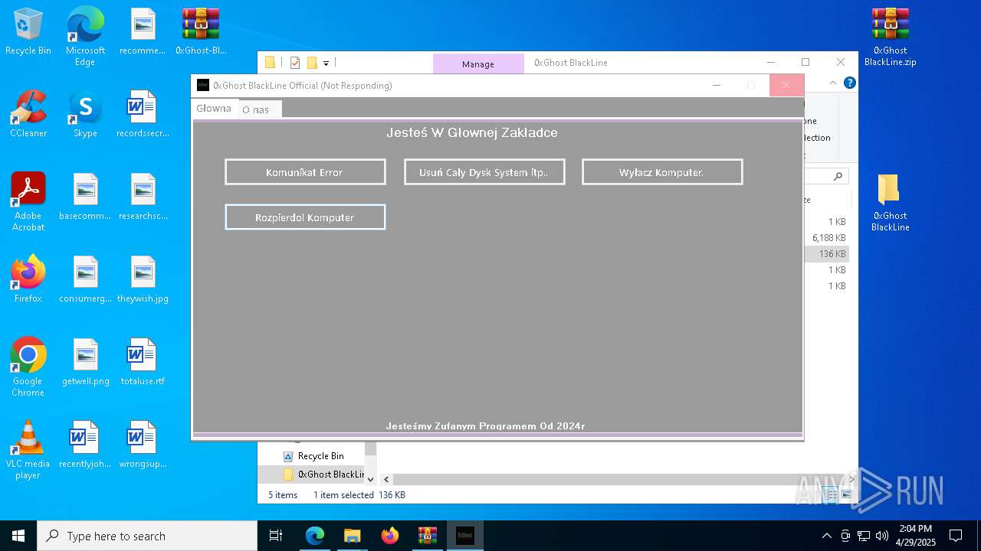Open the Manage ribbon tab in Explorer
The image size is (981, 551).
click(x=478, y=64)
